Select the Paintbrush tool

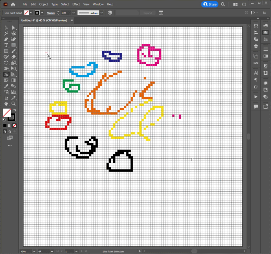[14, 51]
